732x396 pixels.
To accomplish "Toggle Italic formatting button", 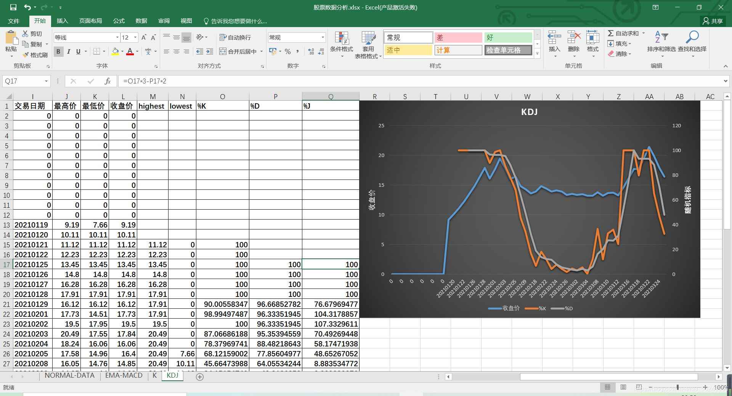I will (x=69, y=51).
